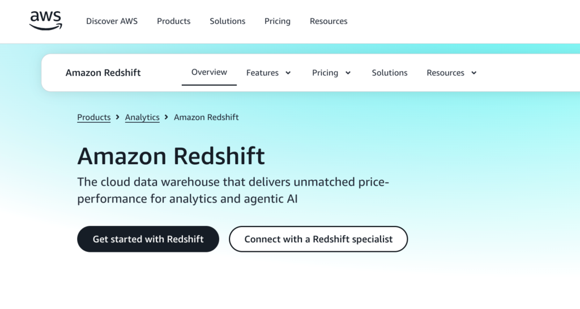Expand the chevron arrow beside sub-navigation Resources
580x309 pixels.
474,73
